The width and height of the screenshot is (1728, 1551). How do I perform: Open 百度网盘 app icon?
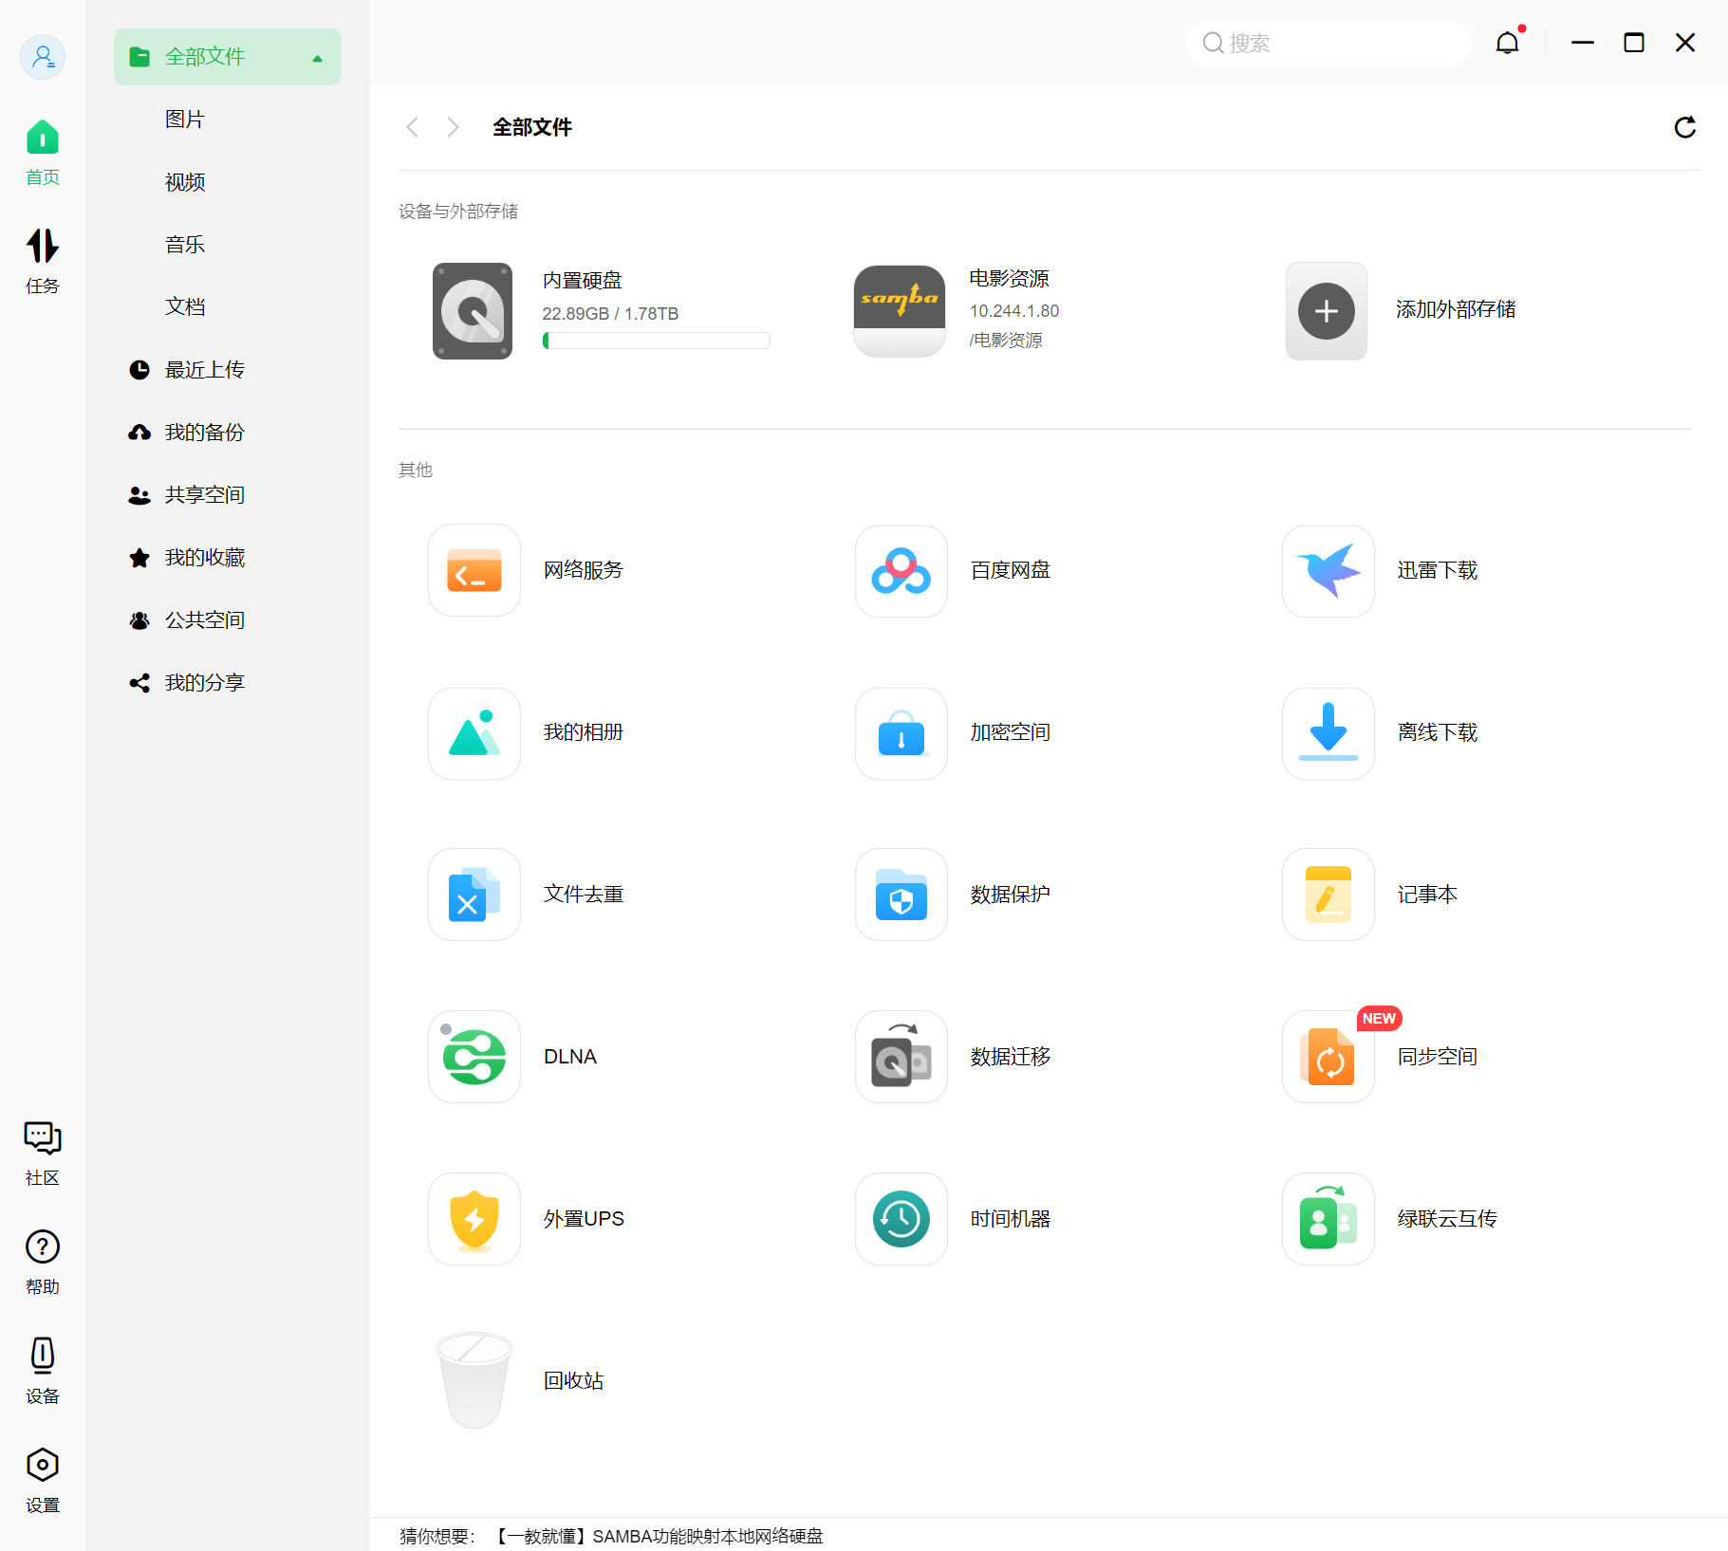click(901, 570)
